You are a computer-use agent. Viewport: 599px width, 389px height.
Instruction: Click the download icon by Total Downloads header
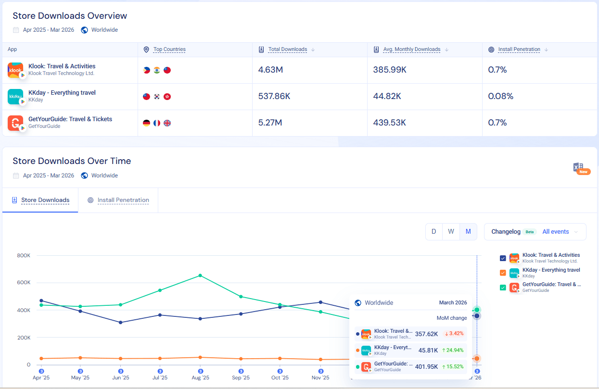(x=261, y=50)
